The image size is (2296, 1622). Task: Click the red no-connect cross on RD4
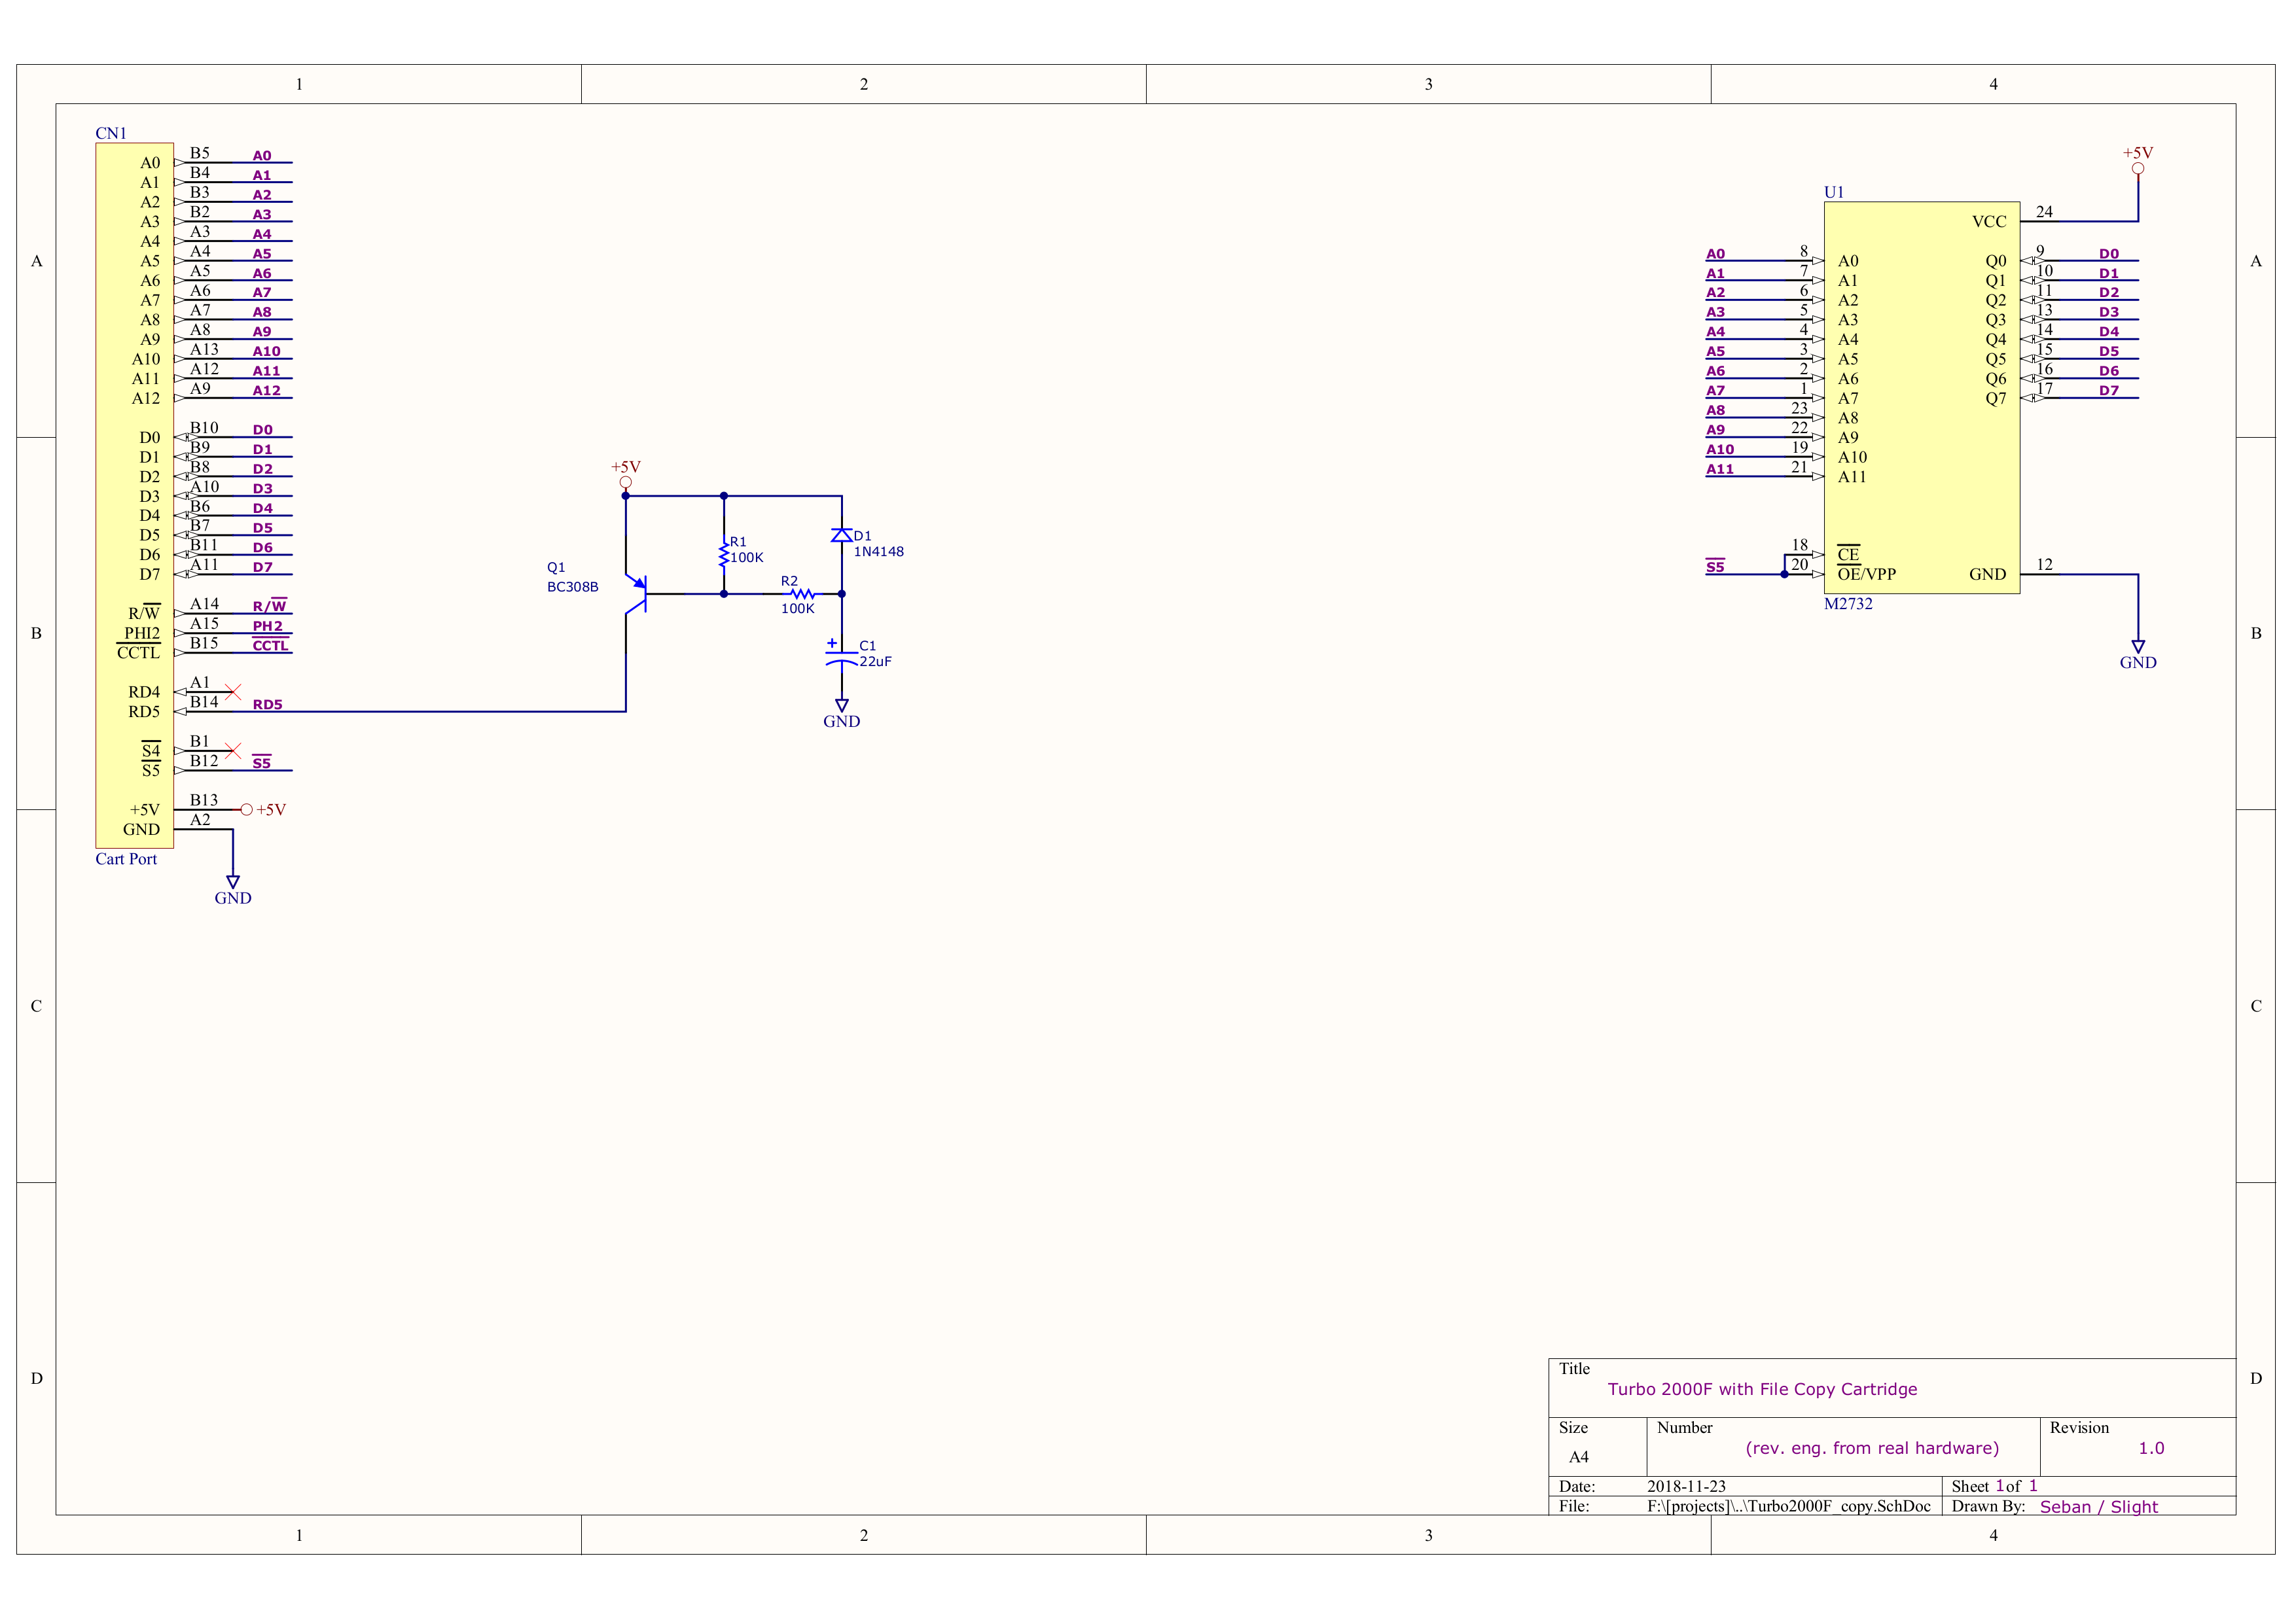233,692
